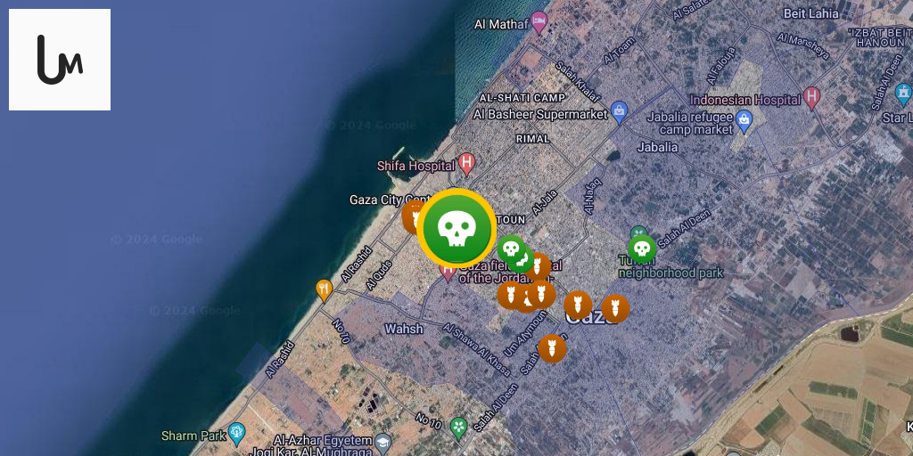This screenshot has height=456, width=913.
Task: Open the Um logo in top-left corner
Action: pyautogui.click(x=60, y=60)
